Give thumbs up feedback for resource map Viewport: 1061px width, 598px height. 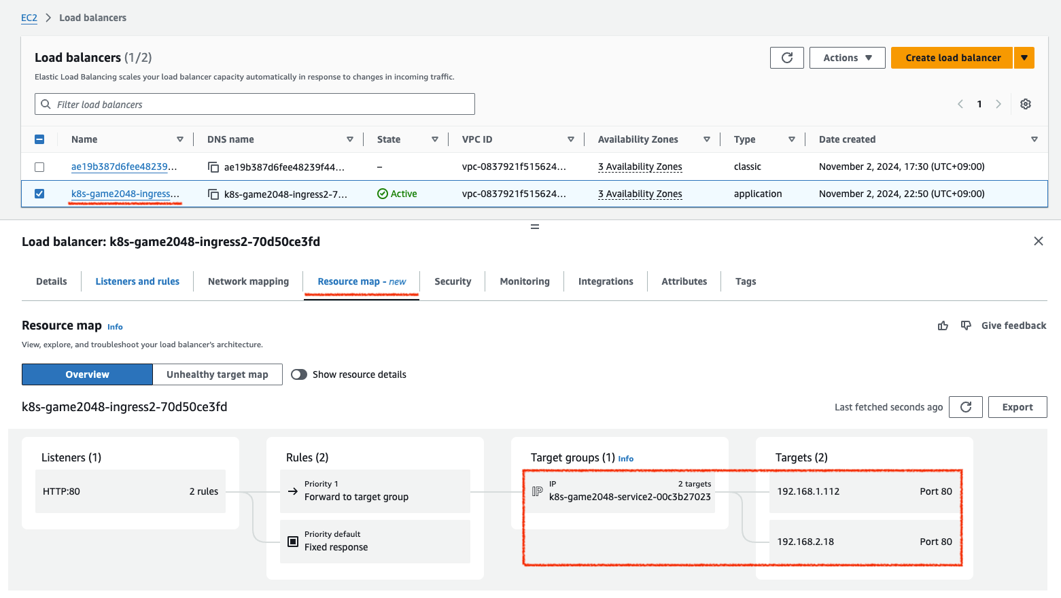[943, 326]
